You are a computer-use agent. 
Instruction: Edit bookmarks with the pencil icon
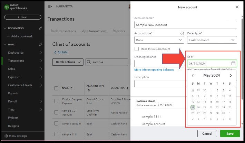[40, 28]
